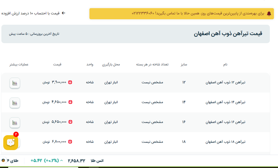Open price chart for تیرآهن ۱۲ row

coord(15,83)
